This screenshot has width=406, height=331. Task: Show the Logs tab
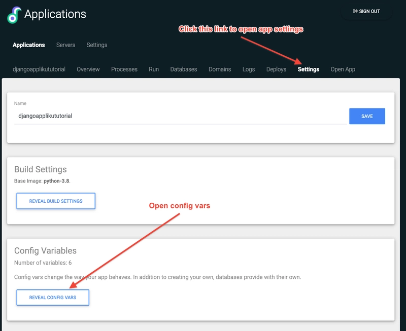pyautogui.click(x=249, y=69)
